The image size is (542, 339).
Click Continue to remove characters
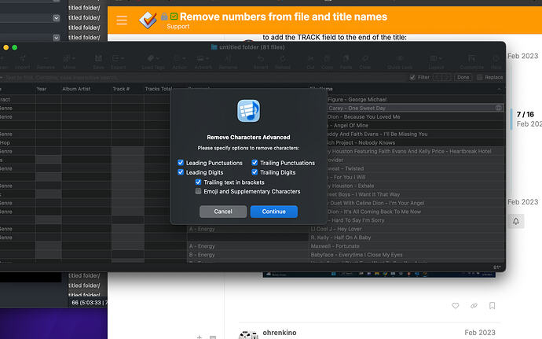[x=274, y=212]
